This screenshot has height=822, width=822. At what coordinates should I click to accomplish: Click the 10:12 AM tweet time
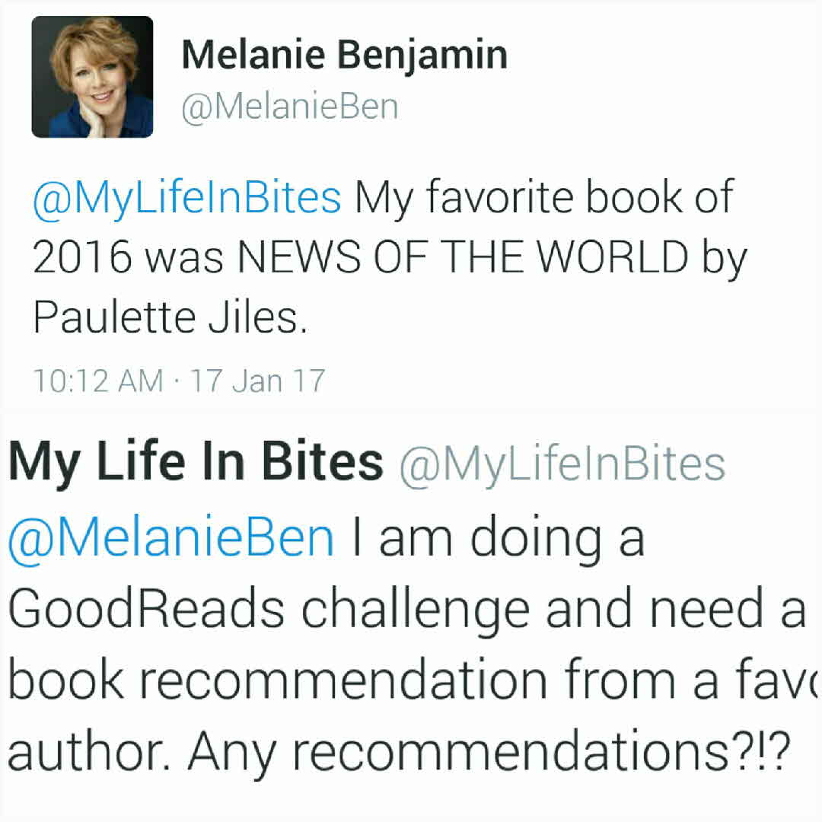point(97,381)
